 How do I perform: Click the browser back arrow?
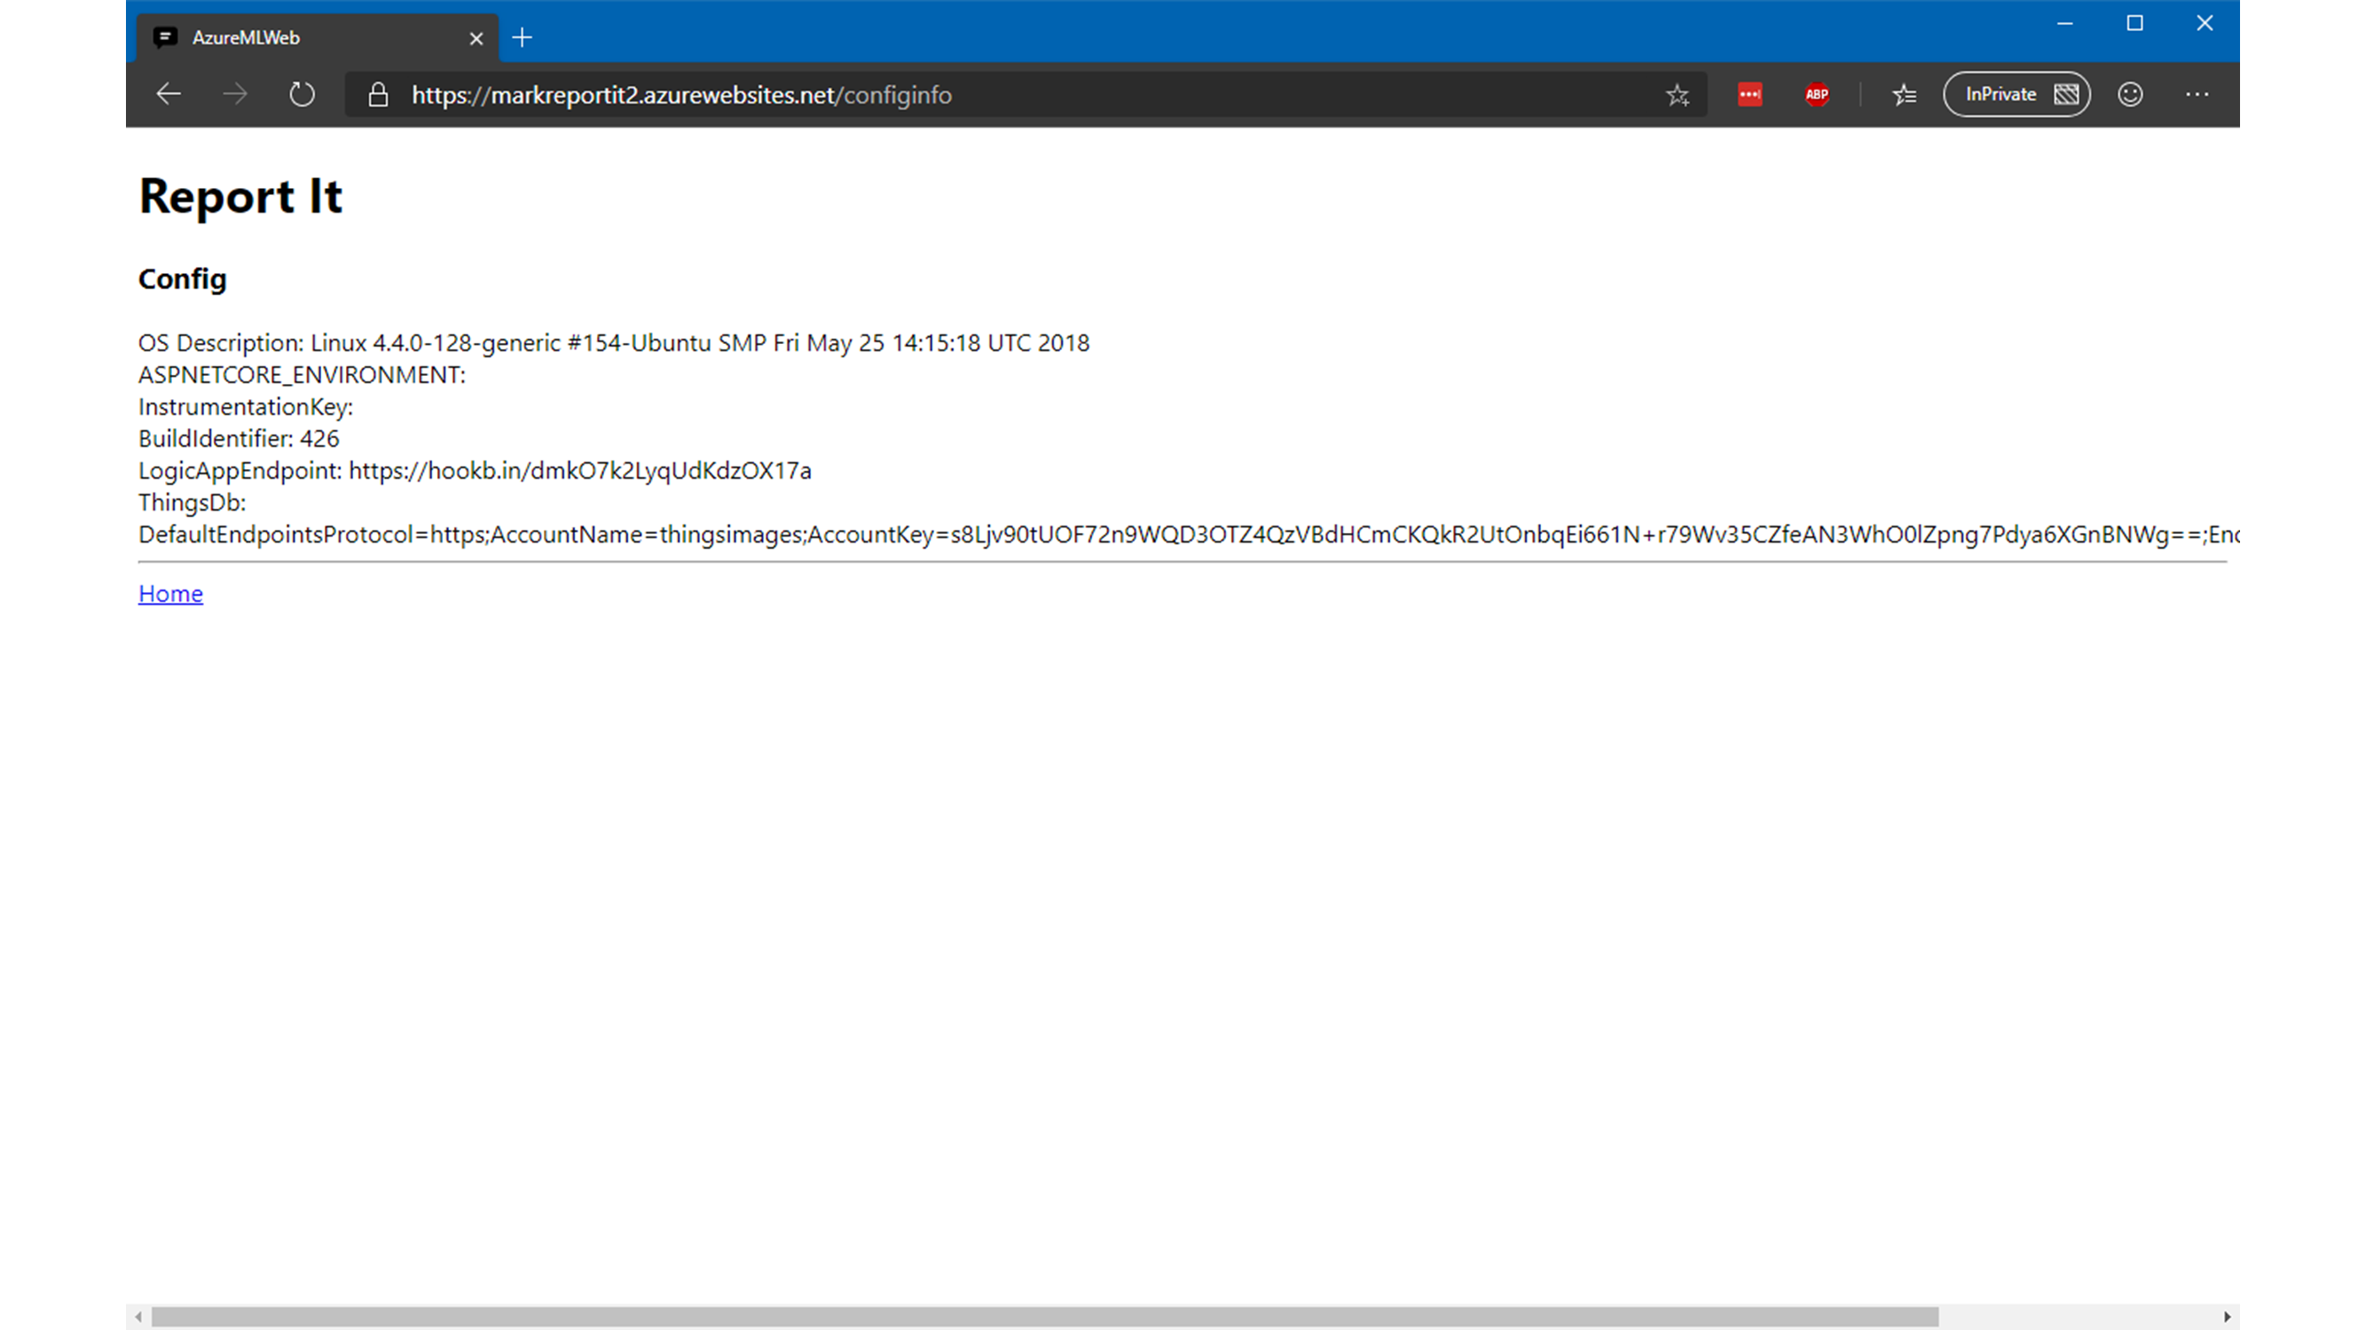168,95
